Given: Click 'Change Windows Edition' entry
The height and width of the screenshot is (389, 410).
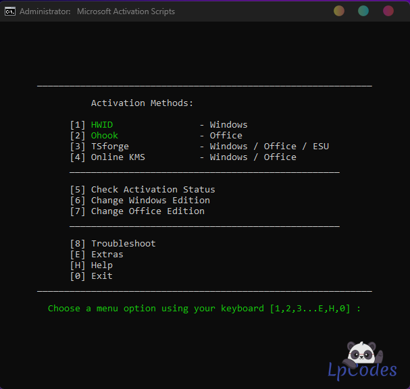Looking at the screenshot, I should (151, 201).
